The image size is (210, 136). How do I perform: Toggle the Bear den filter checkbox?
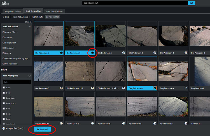pos(4,98)
